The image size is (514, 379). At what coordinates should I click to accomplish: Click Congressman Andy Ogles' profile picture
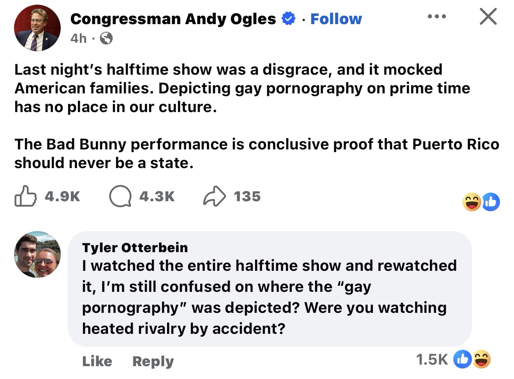pos(37,28)
